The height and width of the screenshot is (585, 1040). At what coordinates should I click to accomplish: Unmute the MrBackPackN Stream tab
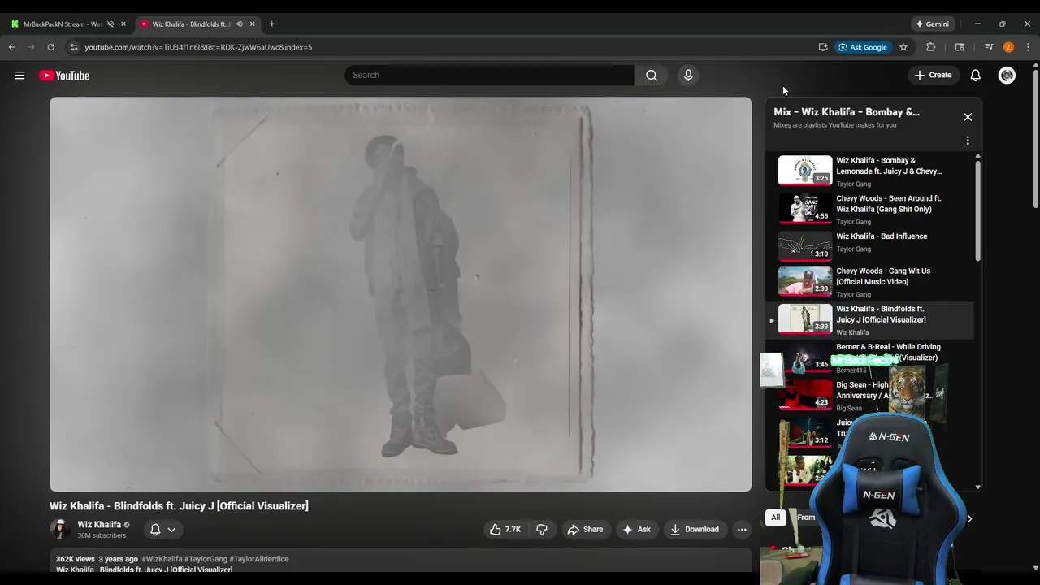pyautogui.click(x=110, y=24)
